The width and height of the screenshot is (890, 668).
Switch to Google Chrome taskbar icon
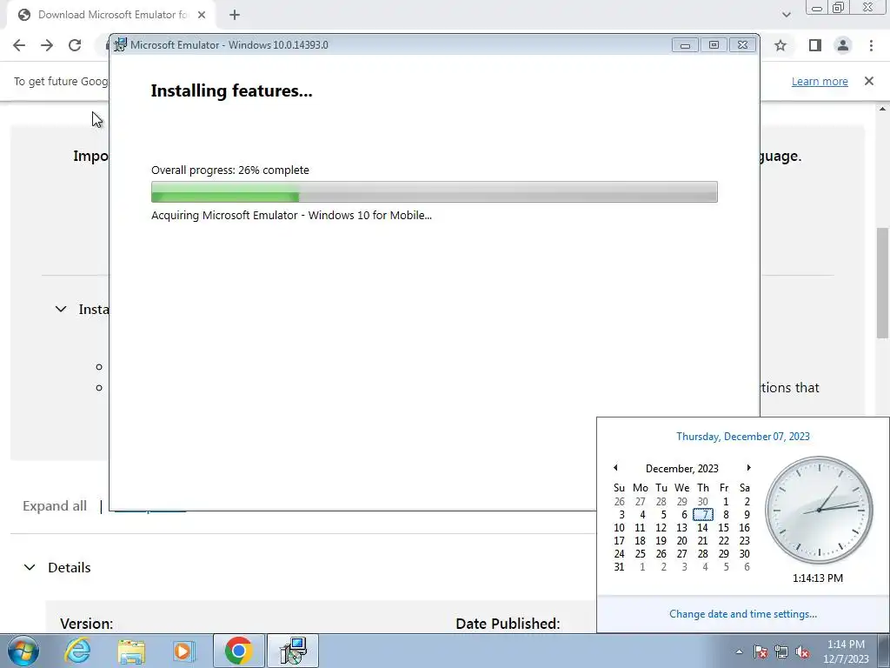coord(238,651)
